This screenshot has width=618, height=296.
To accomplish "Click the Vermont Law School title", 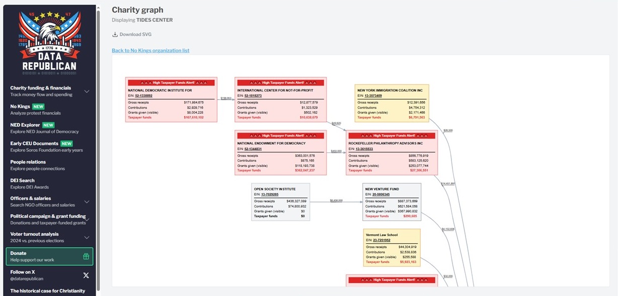I will [381, 235].
